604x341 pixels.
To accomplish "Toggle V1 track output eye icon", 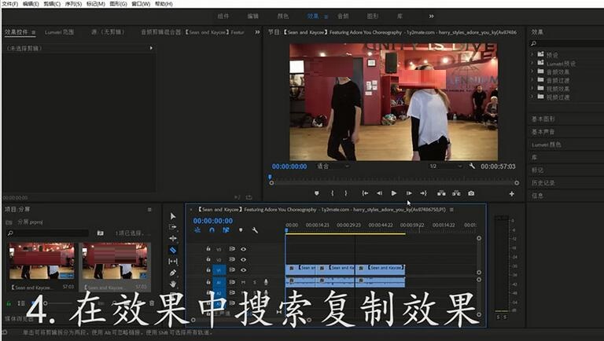I will (x=243, y=269).
